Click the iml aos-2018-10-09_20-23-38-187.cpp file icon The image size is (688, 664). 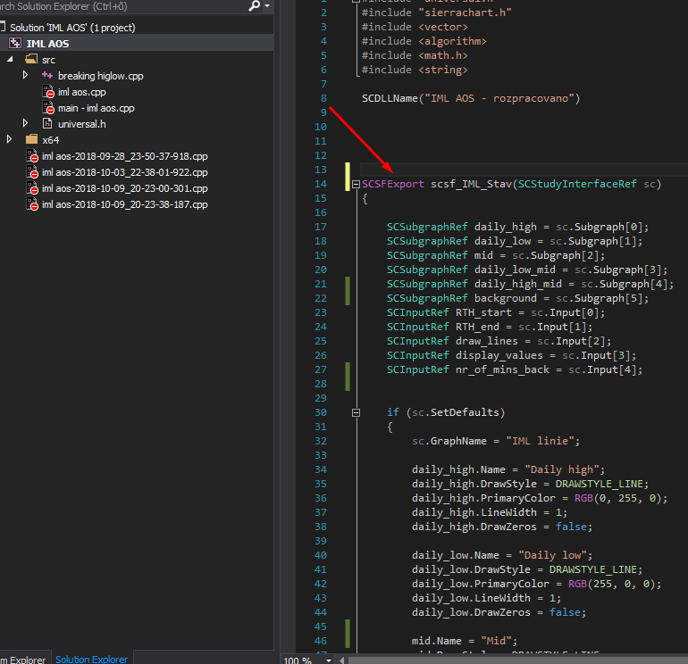point(31,204)
